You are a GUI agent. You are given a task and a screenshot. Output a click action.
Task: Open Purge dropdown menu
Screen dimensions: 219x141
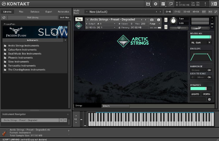[x=155, y=24]
